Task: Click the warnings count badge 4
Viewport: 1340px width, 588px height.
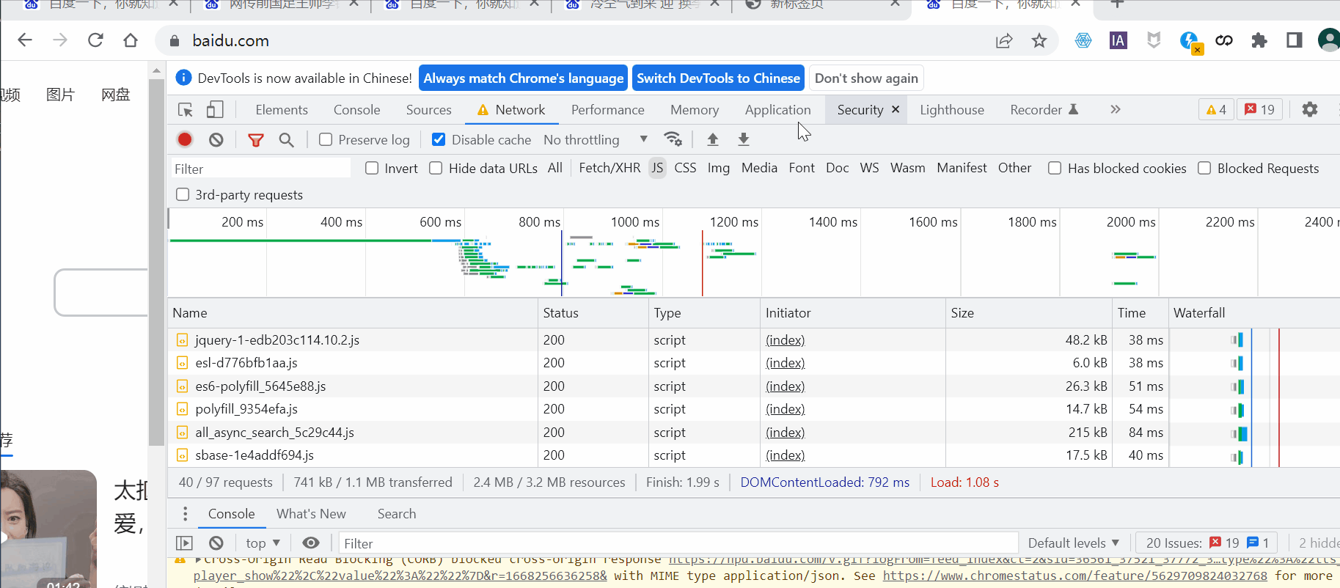Action: coord(1216,109)
